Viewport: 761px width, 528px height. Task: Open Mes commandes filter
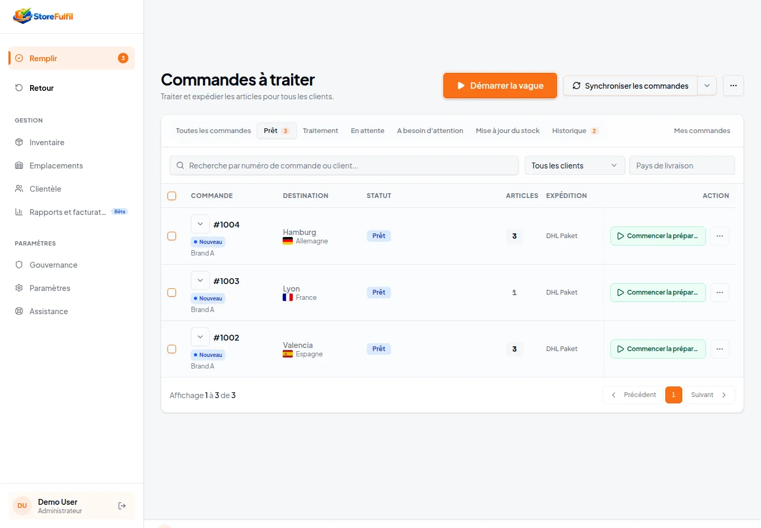pyautogui.click(x=702, y=130)
